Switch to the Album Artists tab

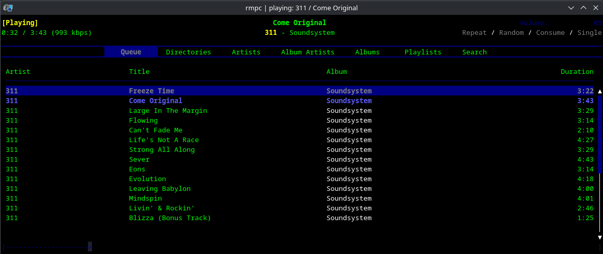click(x=307, y=52)
